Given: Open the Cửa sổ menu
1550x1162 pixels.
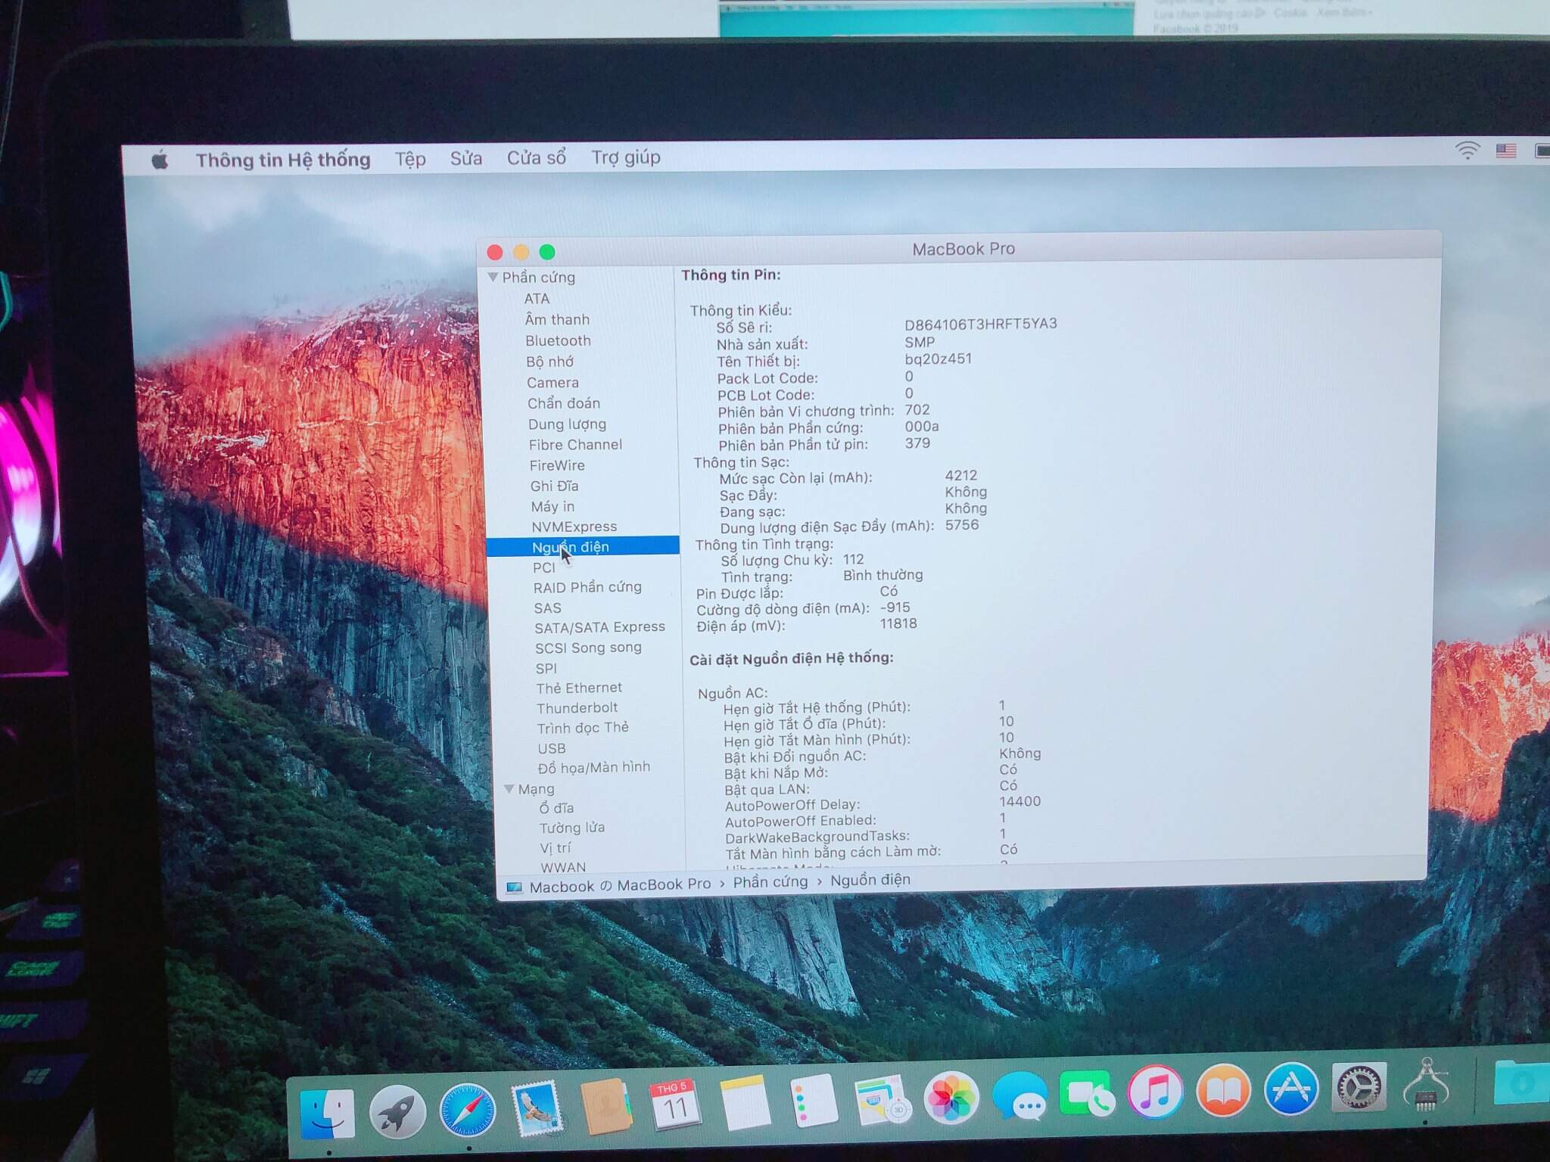Looking at the screenshot, I should (x=536, y=158).
